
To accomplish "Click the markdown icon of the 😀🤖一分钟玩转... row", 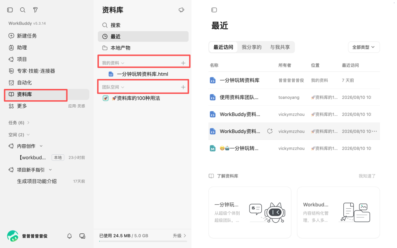I will tap(213, 148).
